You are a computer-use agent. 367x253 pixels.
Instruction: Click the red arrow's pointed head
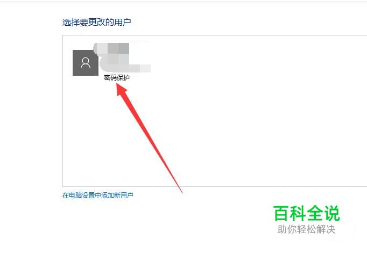click(121, 90)
